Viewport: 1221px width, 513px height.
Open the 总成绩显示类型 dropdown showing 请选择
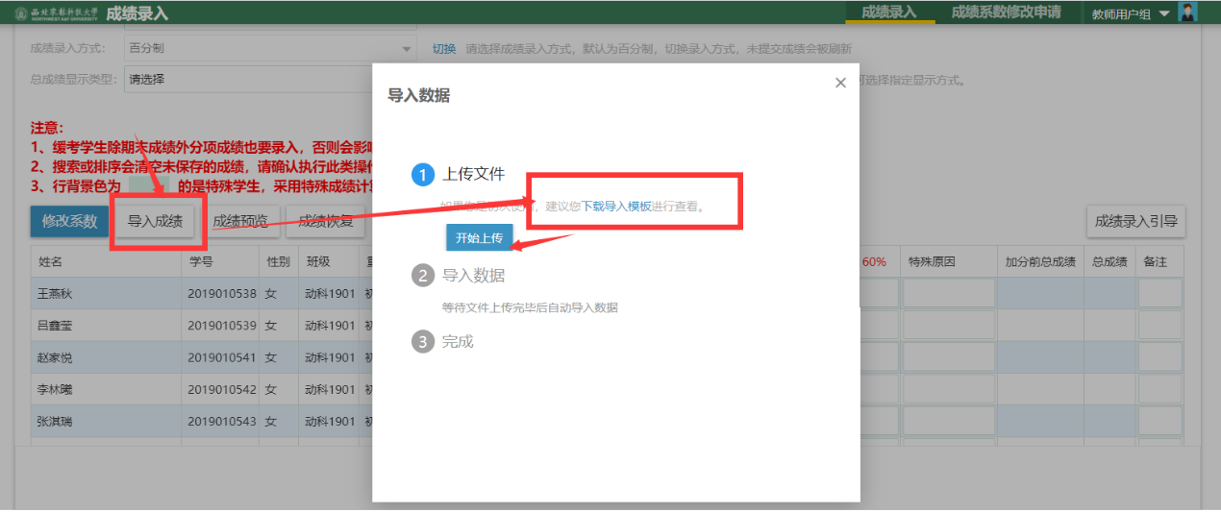pyautogui.click(x=269, y=80)
